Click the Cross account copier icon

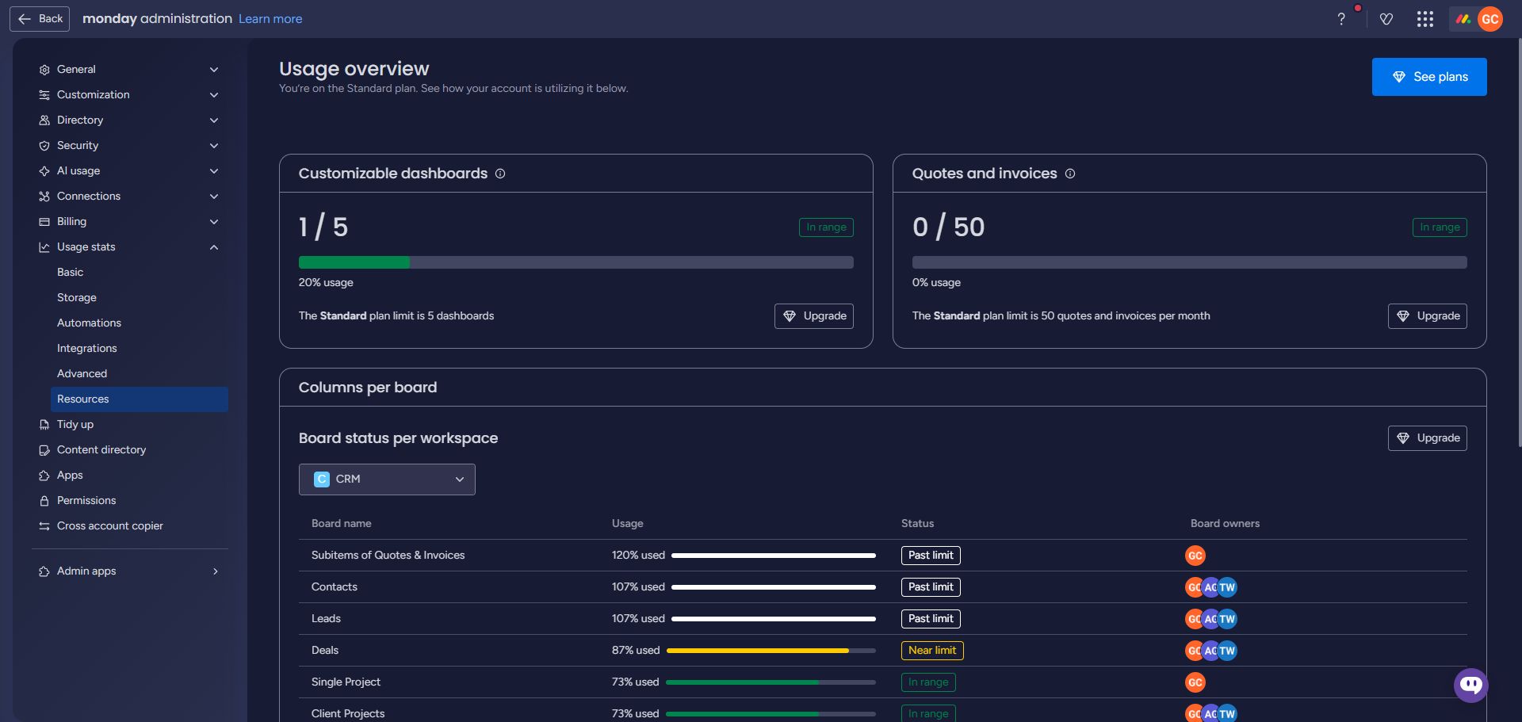coord(44,526)
